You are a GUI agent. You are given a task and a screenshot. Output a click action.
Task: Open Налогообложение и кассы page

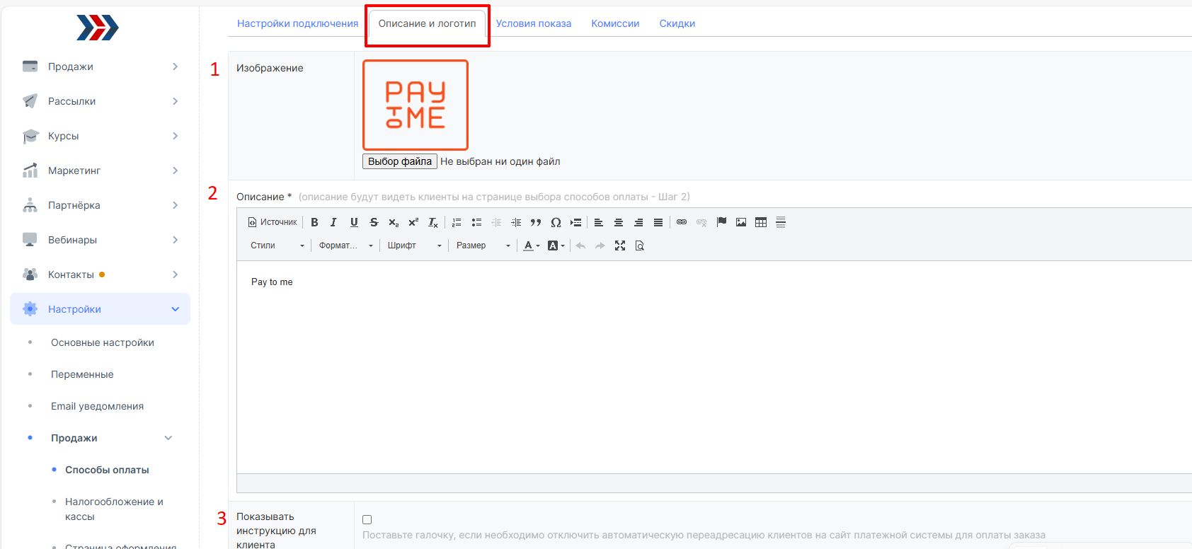(114, 509)
